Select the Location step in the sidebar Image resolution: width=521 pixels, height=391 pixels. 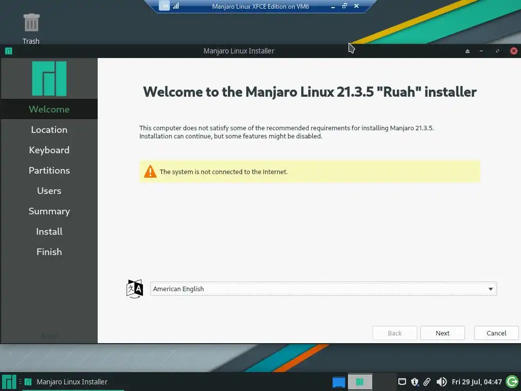(49, 130)
